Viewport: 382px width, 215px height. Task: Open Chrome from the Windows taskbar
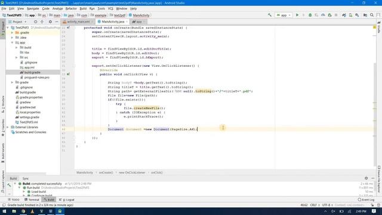(x=23, y=211)
